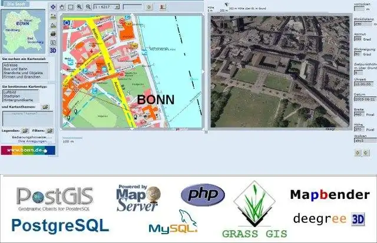Select Bus und Bahn entry

[15, 69]
